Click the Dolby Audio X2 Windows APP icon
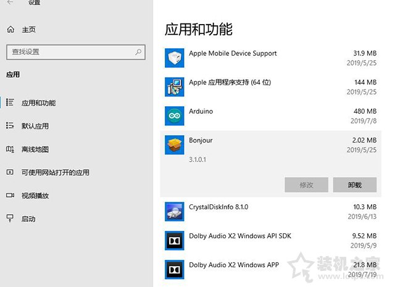 (x=174, y=270)
